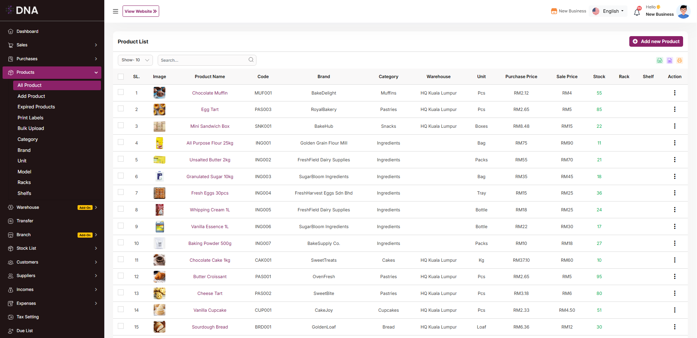Open the user profile avatar

683,11
